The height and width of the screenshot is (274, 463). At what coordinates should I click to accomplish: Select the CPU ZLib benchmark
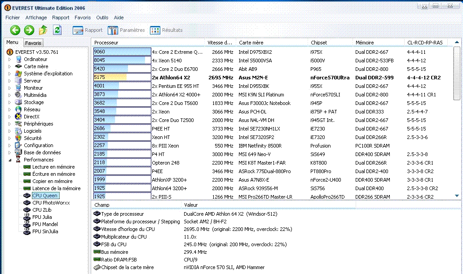pos(42,210)
